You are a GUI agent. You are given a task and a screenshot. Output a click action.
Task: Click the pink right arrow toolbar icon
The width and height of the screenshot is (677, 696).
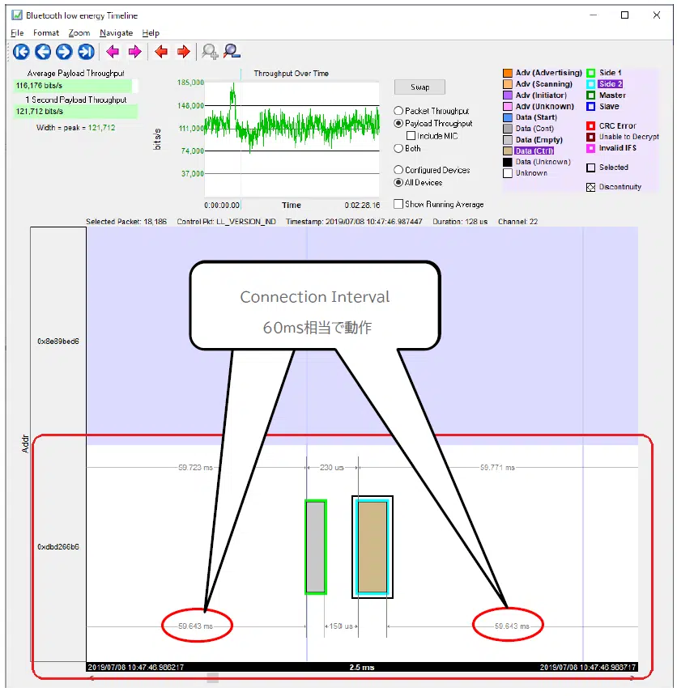click(x=134, y=52)
